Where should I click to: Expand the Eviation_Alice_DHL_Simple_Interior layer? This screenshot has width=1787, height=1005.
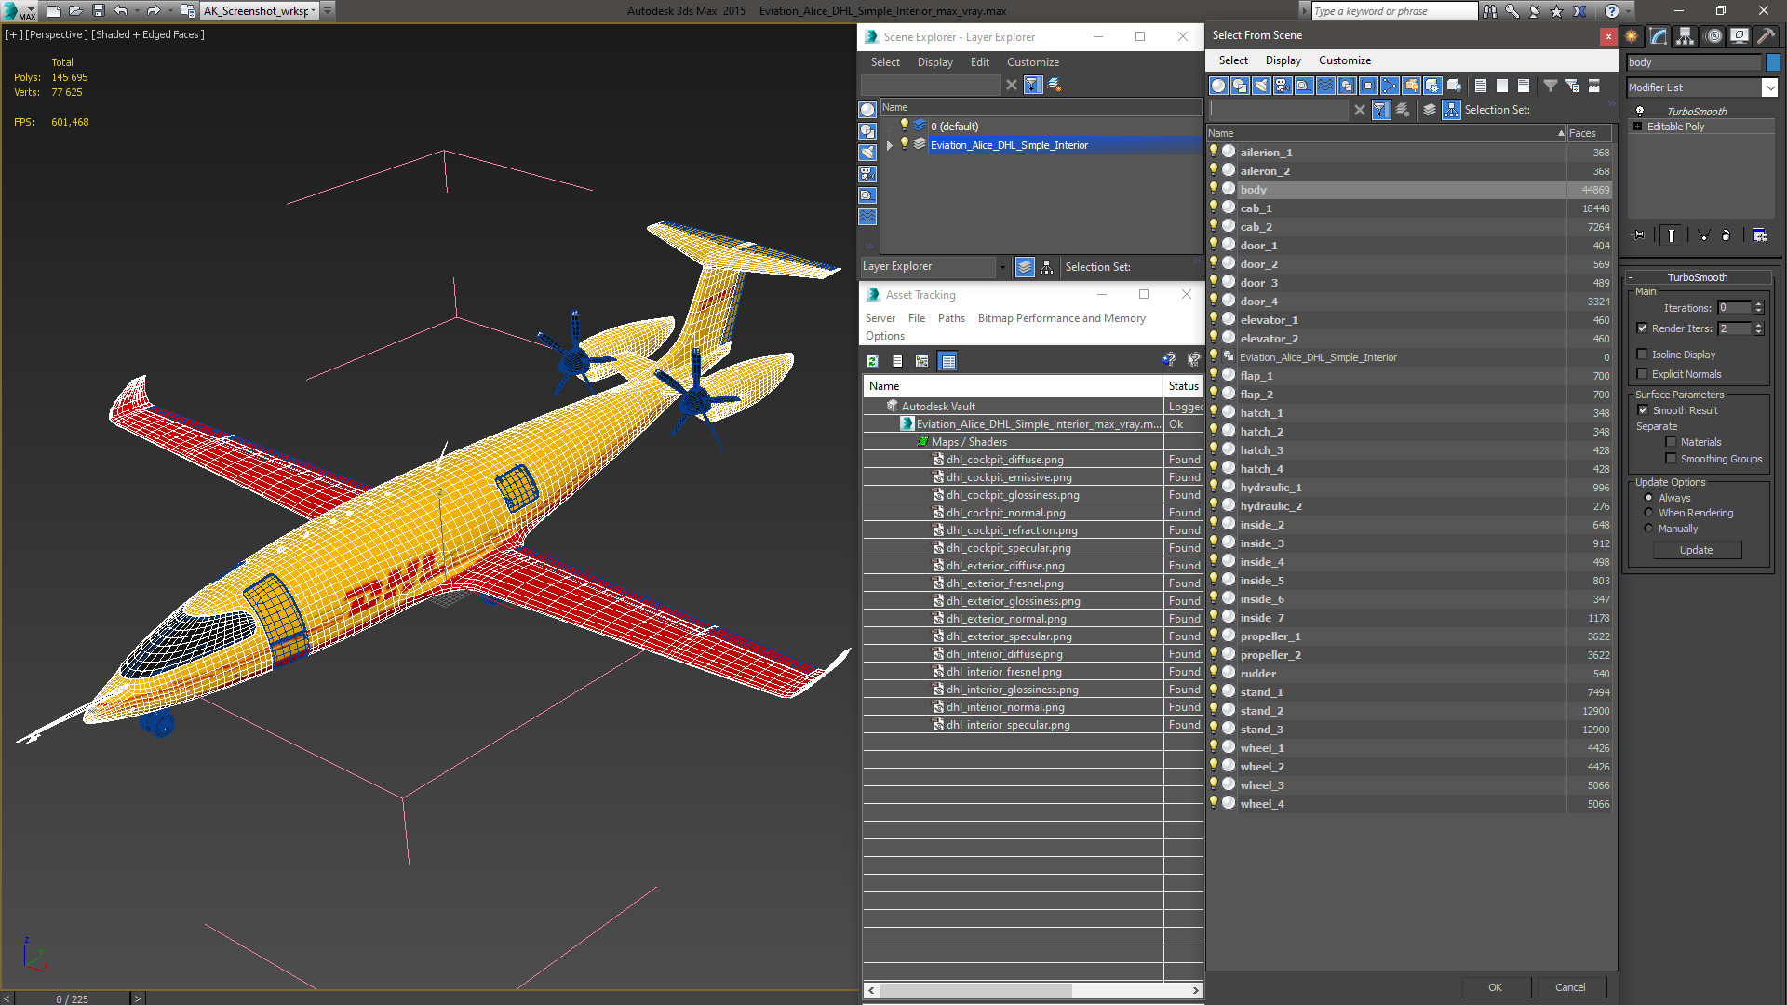[x=890, y=145]
